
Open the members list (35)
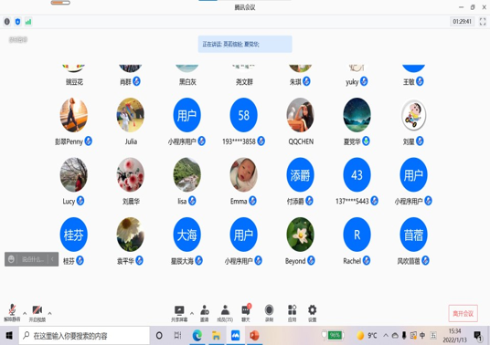click(225, 313)
